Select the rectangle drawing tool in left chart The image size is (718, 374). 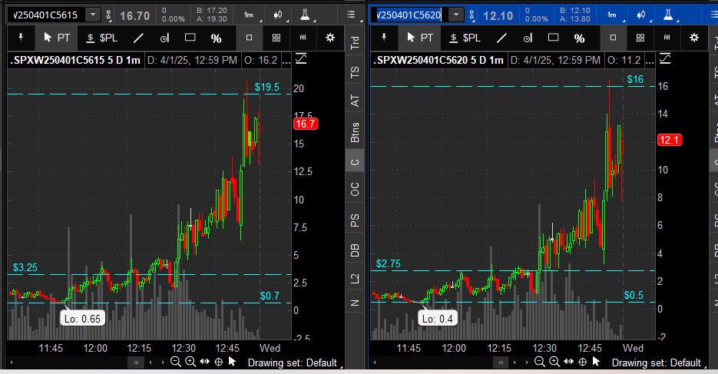click(190, 38)
